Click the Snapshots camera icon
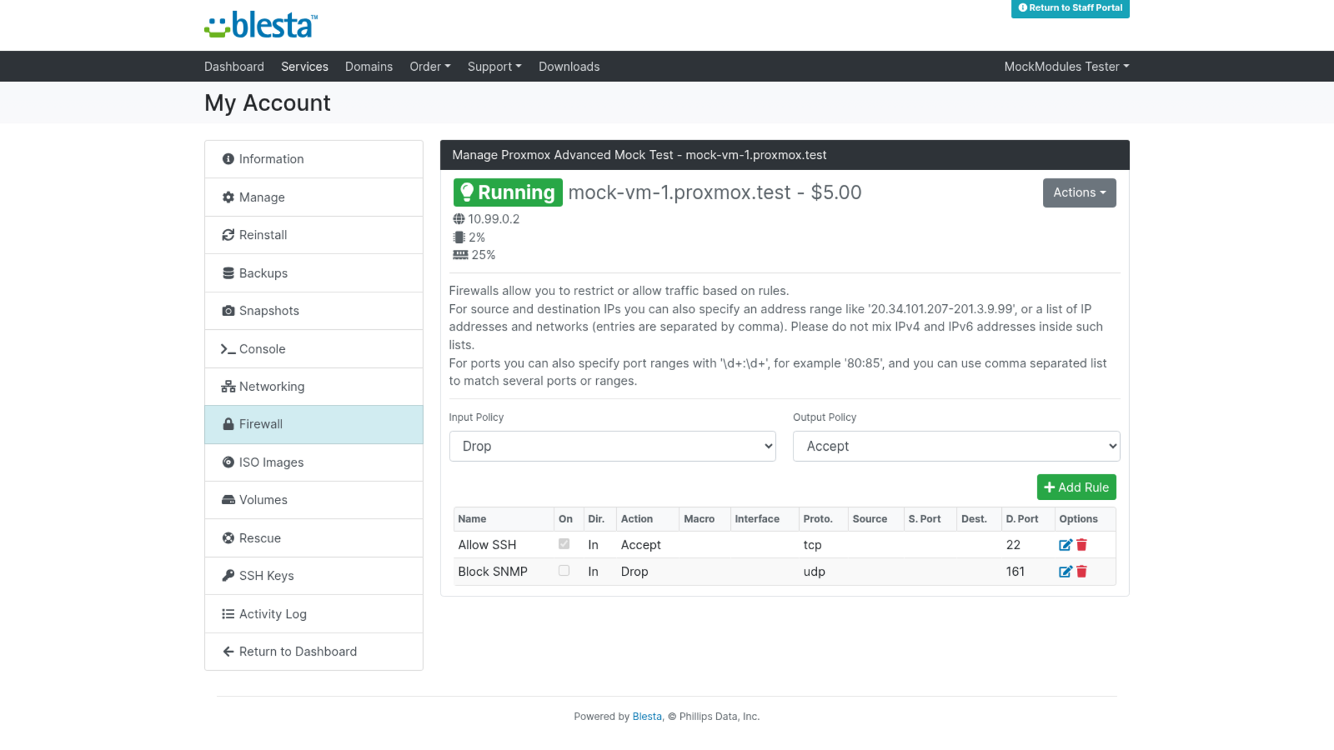The height and width of the screenshot is (750, 1334). (x=228, y=310)
